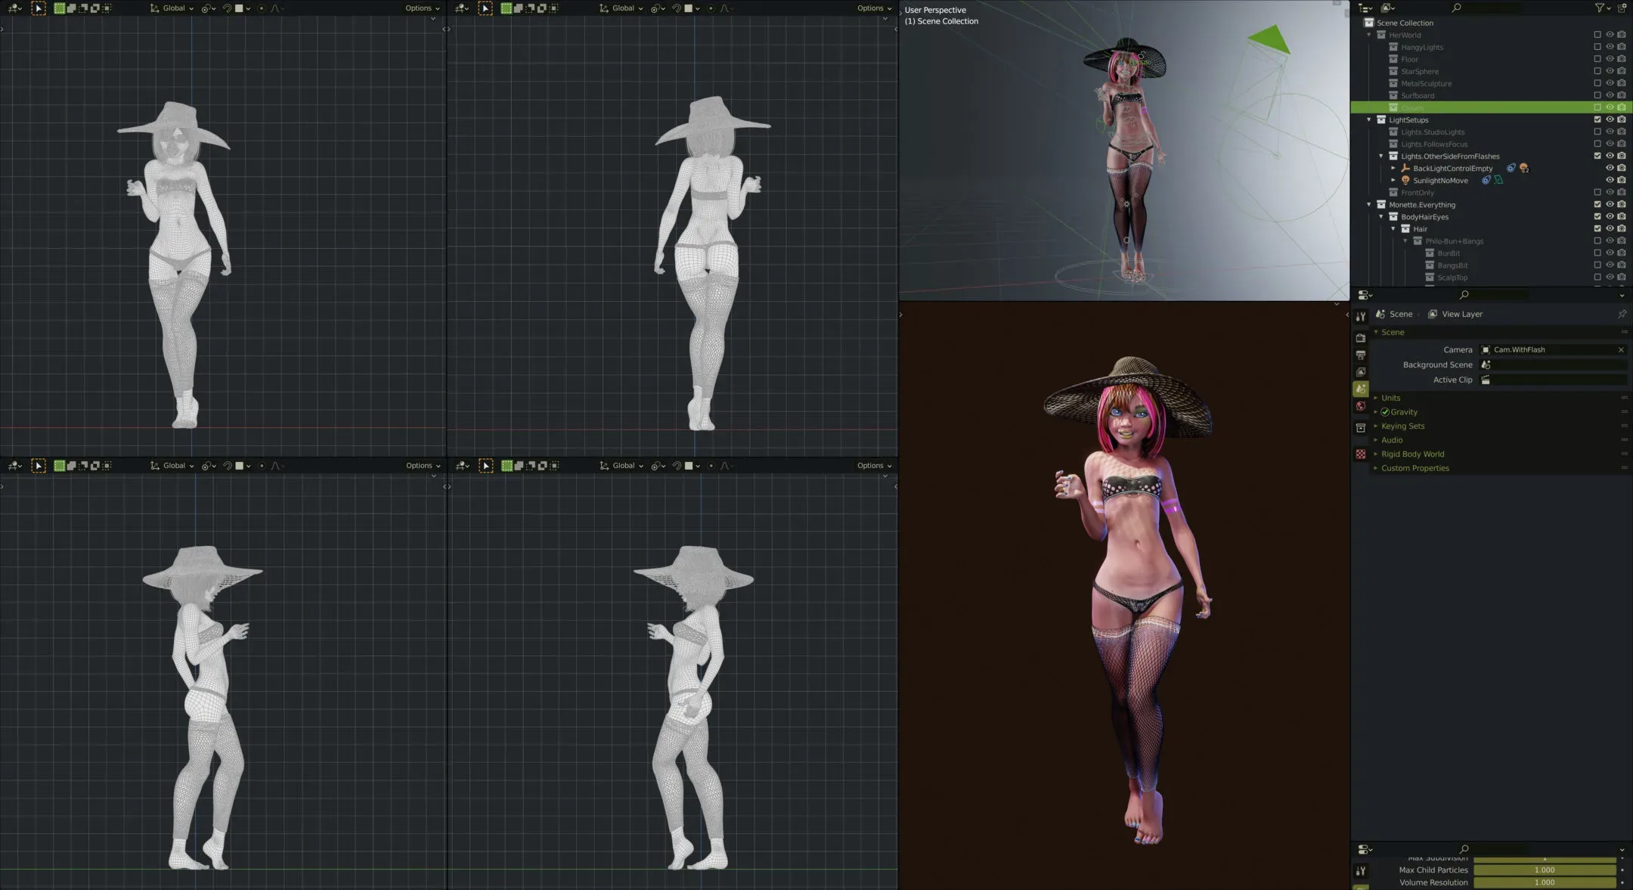Click the outliner filter funnel icon
The width and height of the screenshot is (1633, 890).
click(x=1600, y=8)
